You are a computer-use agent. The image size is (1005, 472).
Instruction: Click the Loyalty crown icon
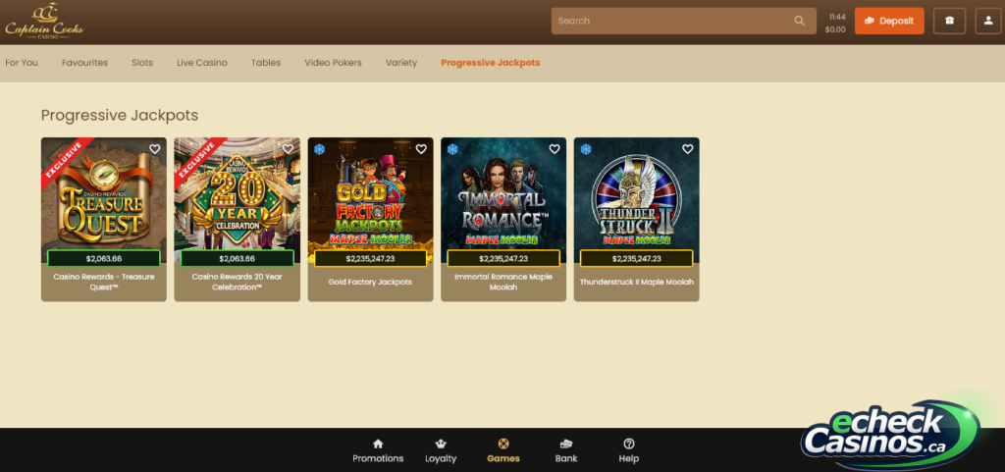pos(441,444)
